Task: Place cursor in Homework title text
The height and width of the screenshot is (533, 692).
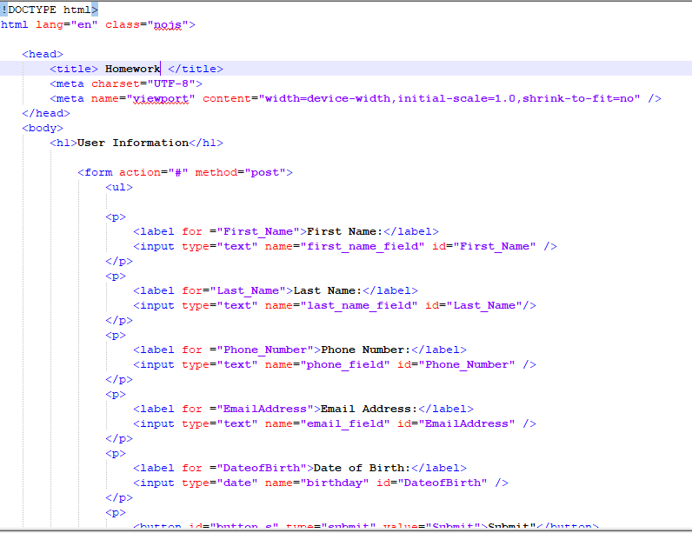Action: point(132,69)
